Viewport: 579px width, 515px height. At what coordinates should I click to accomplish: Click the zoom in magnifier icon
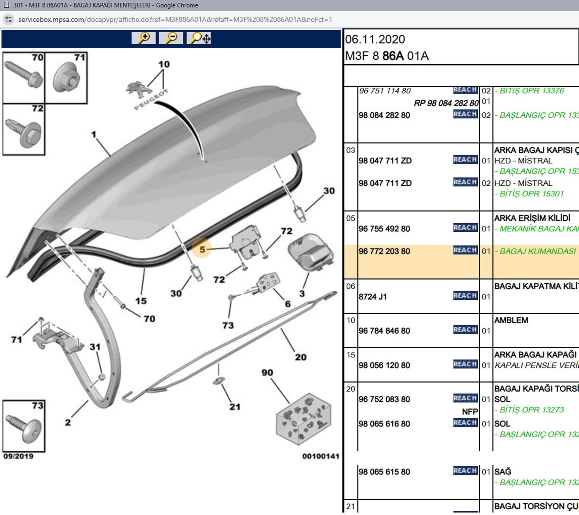144,38
